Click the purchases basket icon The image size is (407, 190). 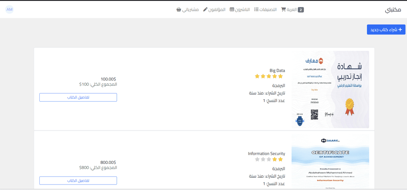(x=178, y=10)
